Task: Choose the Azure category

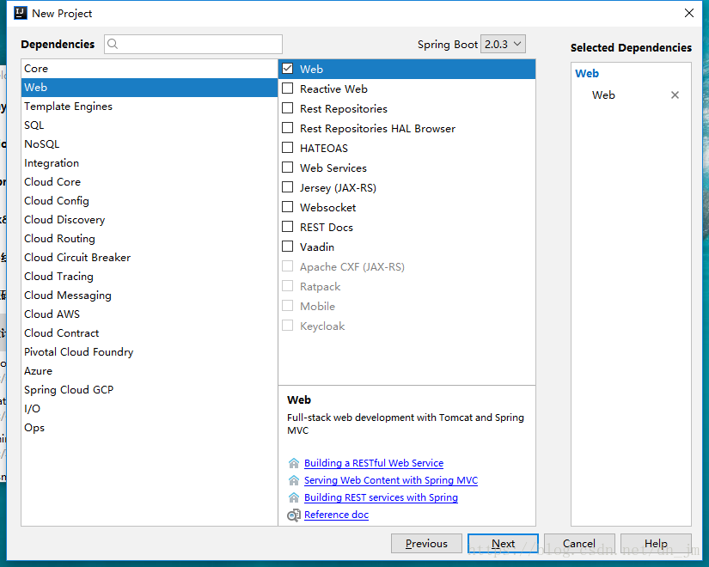Action: click(150, 371)
